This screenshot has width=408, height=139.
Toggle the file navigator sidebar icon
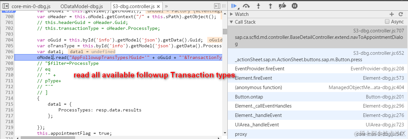(x=6, y=6)
